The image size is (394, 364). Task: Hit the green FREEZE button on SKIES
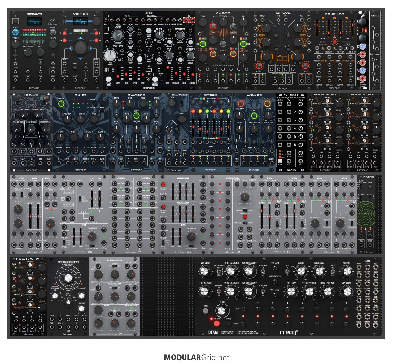coord(61,104)
